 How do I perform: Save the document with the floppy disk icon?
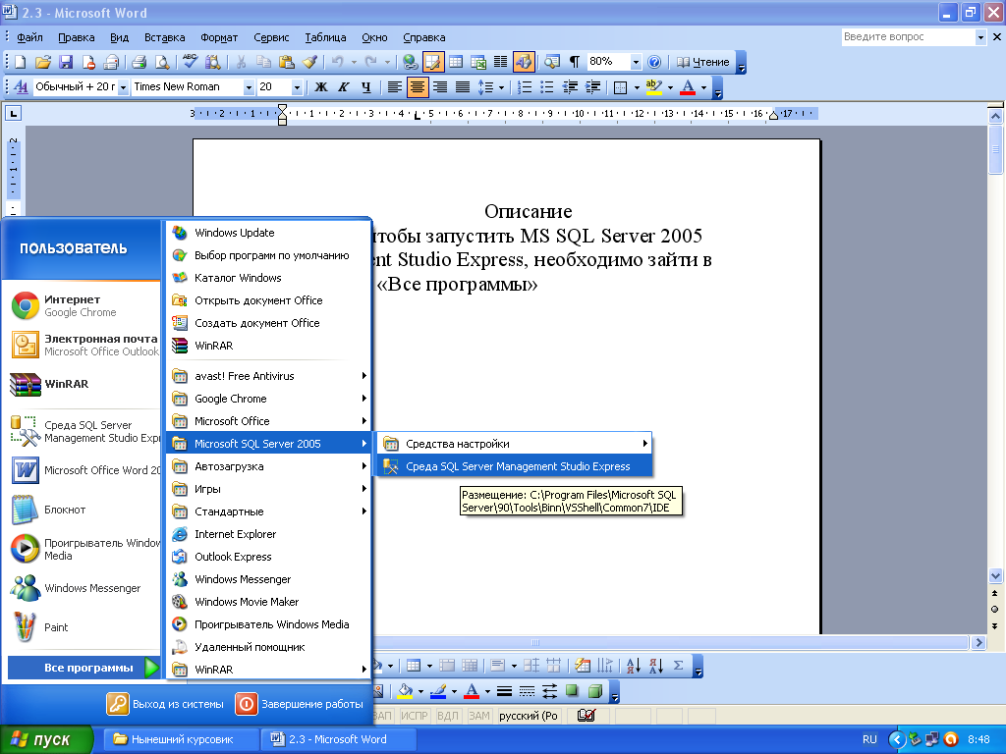(66, 62)
